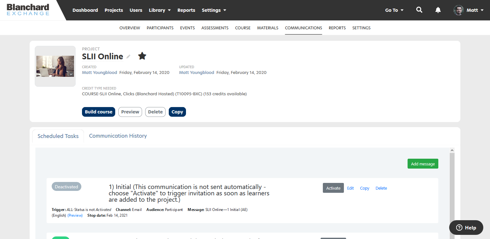The image size is (490, 239).
Task: Click the pencil icon beside SLII Online
Action: click(128, 57)
